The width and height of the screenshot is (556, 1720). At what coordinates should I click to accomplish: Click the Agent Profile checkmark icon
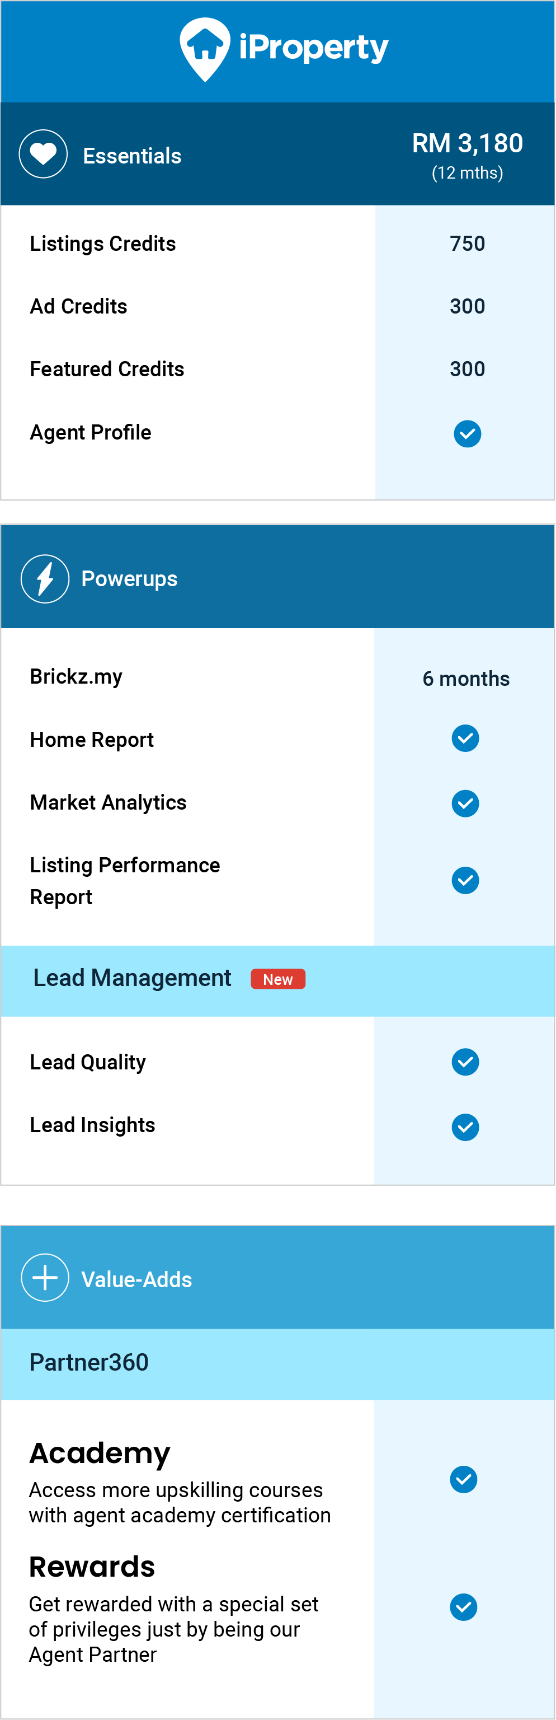coord(467,434)
